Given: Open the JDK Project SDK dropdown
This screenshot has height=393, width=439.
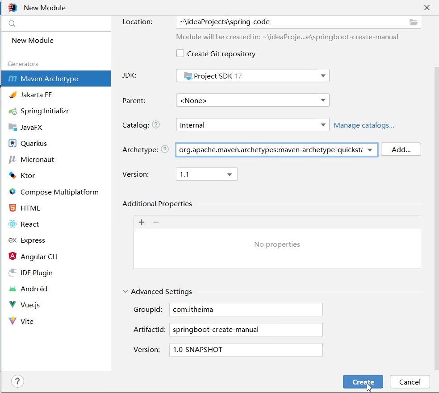Looking at the screenshot, I should click(252, 75).
